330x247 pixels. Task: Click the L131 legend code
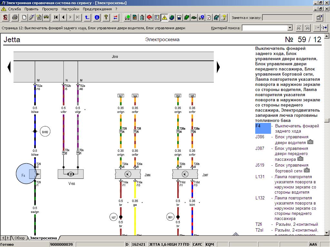click(260, 177)
